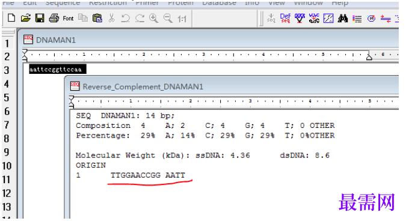Paste from clipboard with Paste icon
The height and width of the screenshot is (221, 406).
[97, 18]
